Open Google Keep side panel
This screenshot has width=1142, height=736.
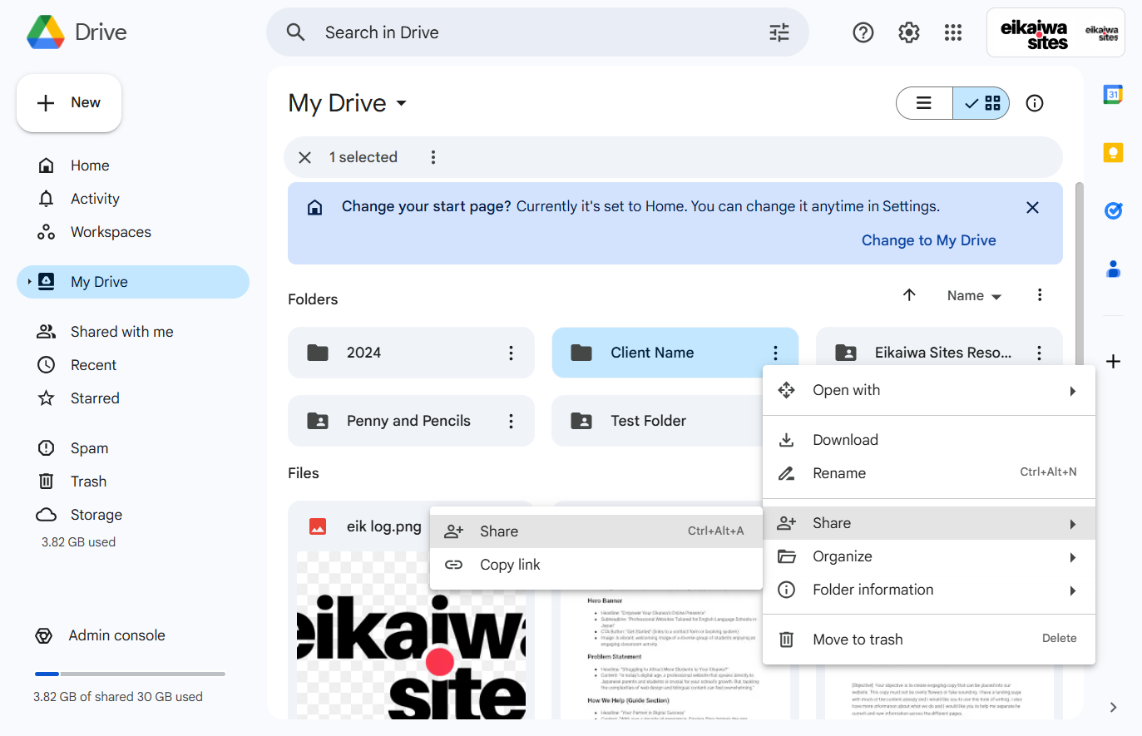coord(1113,152)
